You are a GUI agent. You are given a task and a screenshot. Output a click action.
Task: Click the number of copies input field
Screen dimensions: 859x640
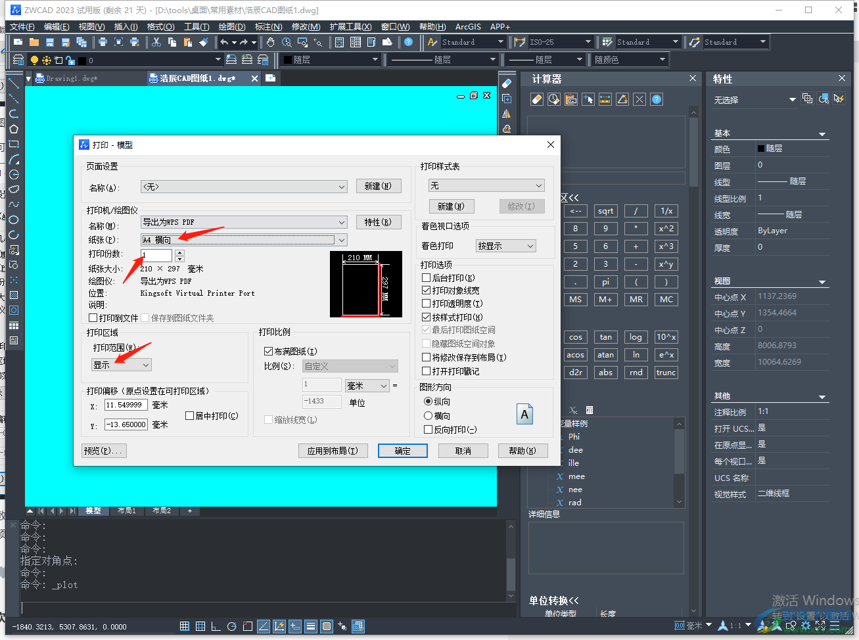tap(156, 255)
